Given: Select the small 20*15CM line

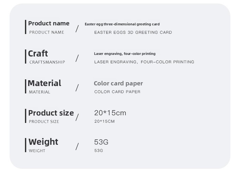Looking at the screenshot, I should click(104, 121).
